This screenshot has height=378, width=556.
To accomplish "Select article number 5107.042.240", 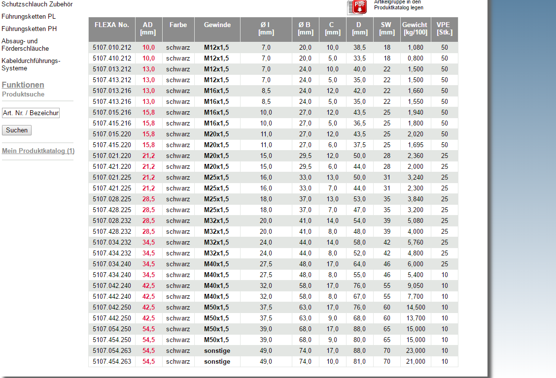I will (x=112, y=285).
